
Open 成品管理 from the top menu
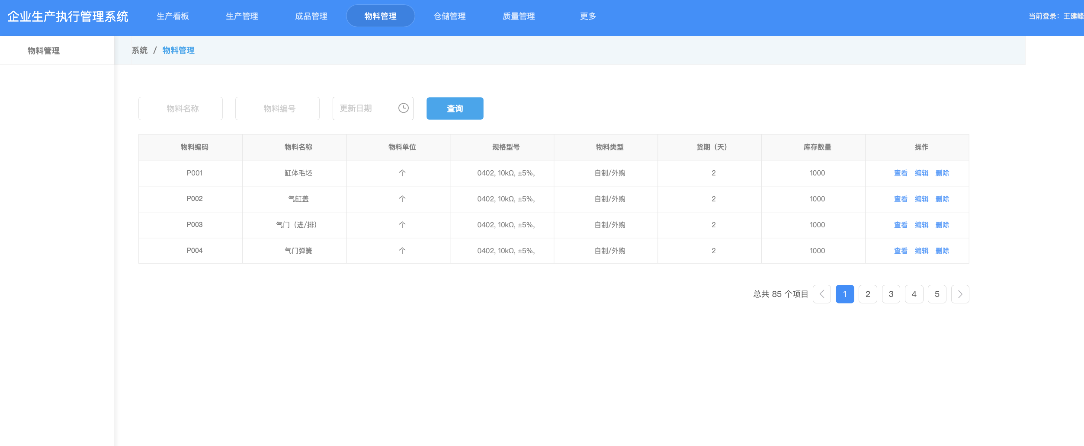311,16
